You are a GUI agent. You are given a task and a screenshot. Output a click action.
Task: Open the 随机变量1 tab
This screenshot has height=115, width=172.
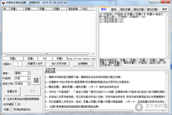click(x=126, y=9)
